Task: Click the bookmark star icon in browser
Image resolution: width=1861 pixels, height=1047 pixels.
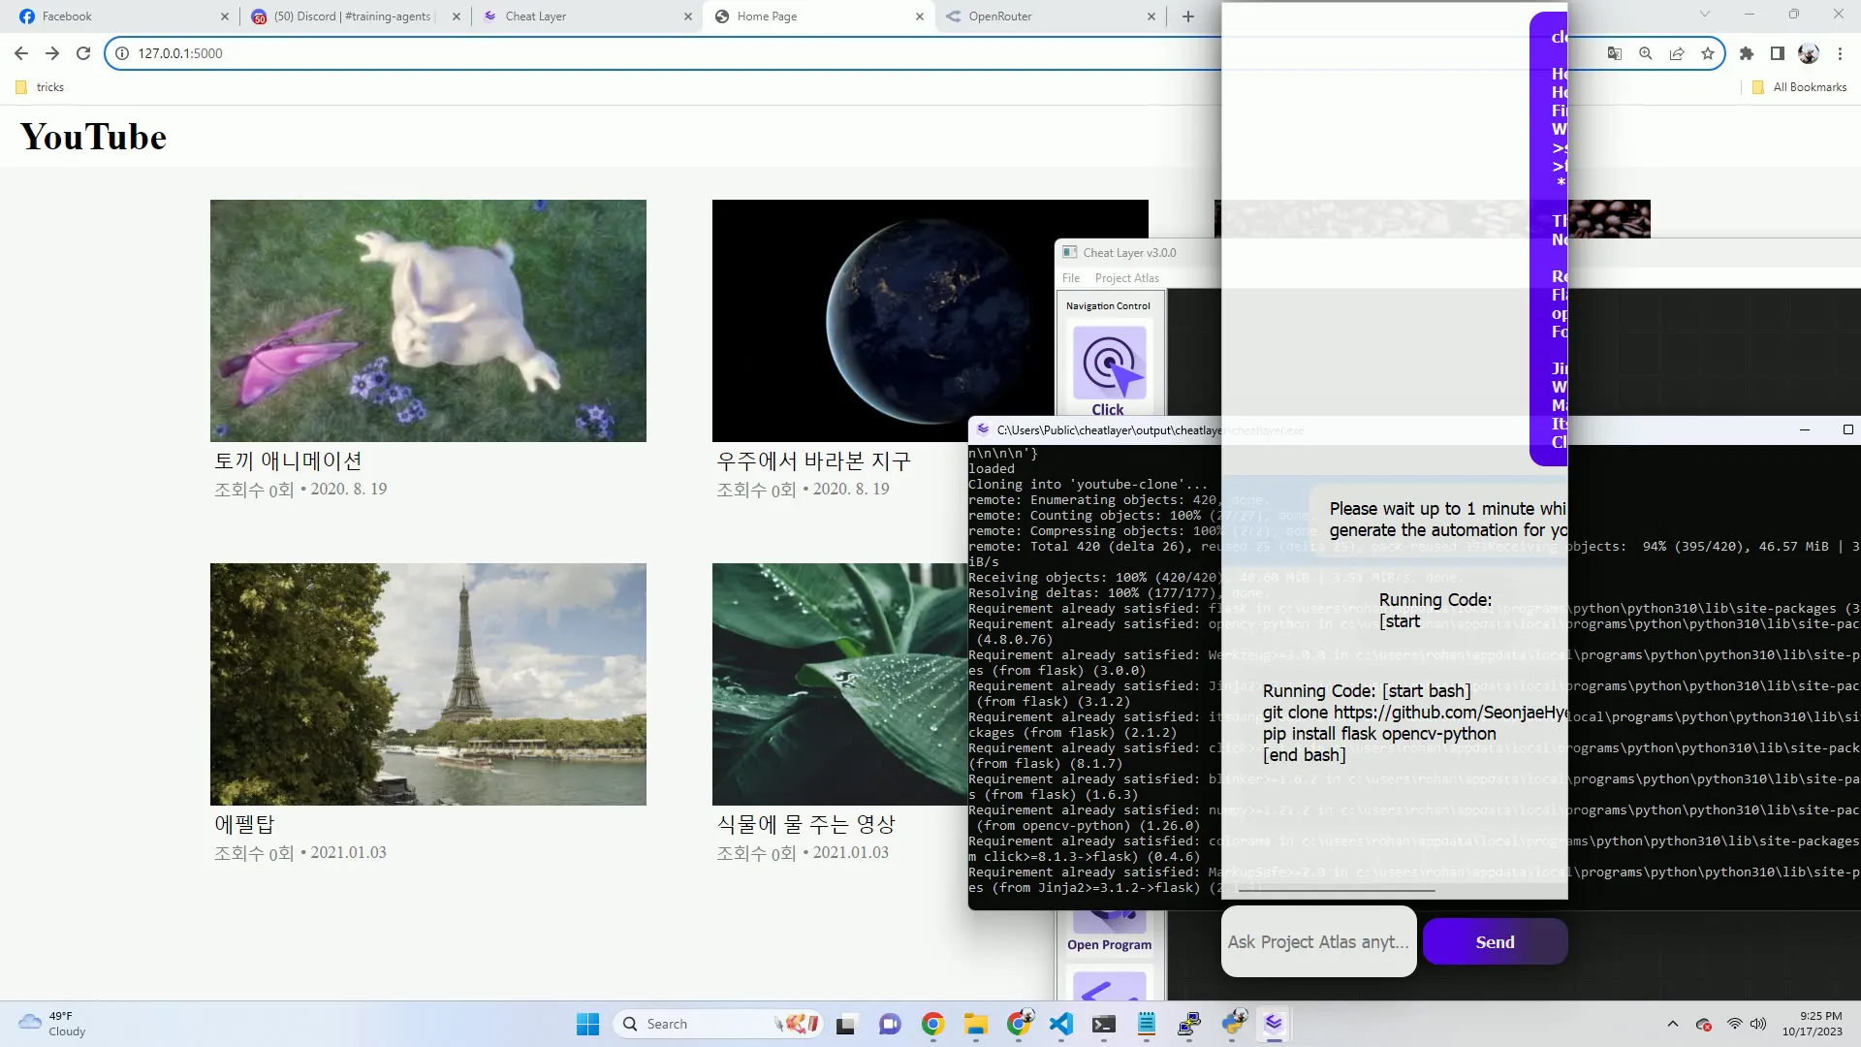Action: (1710, 52)
